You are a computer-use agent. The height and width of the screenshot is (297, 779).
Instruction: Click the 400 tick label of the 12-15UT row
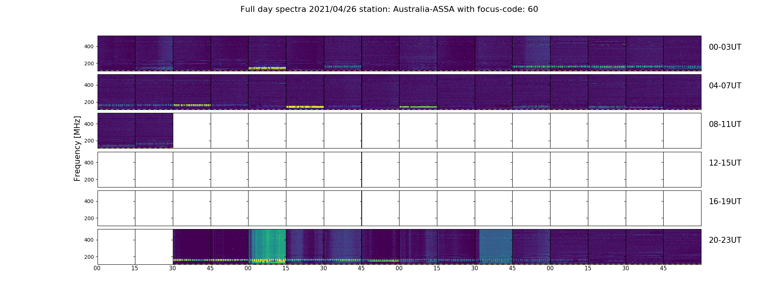click(89, 163)
